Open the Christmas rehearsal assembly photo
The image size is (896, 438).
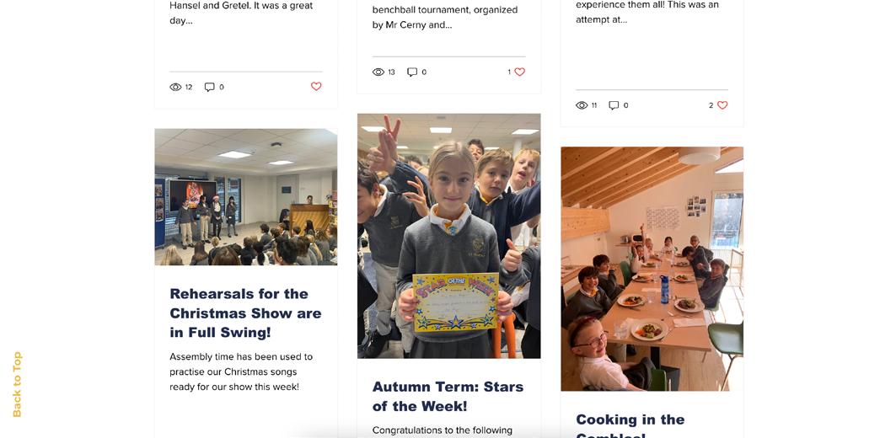[246, 197]
